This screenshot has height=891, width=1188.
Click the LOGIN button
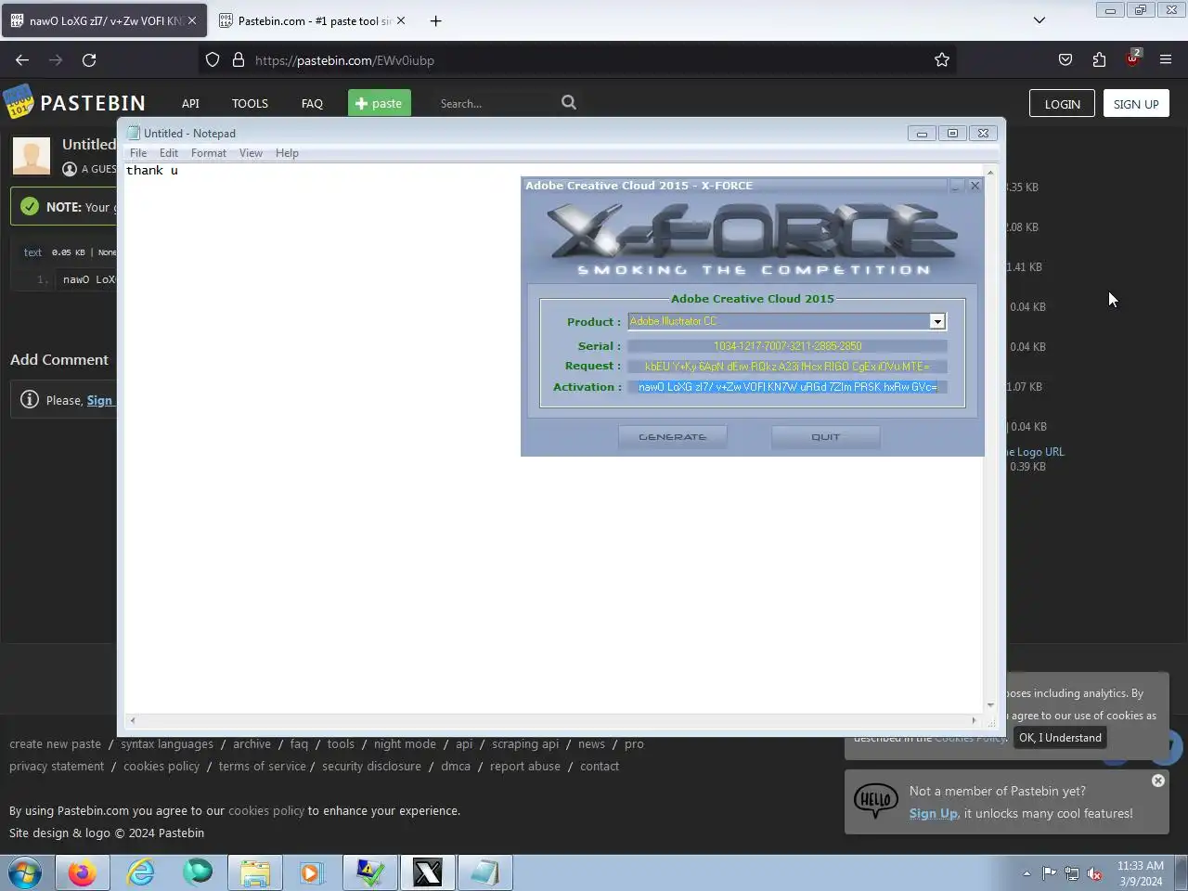tap(1062, 104)
